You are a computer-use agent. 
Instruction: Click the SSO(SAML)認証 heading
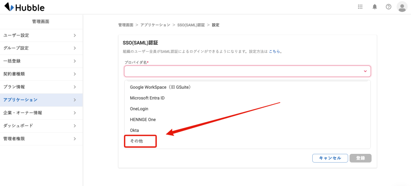[140, 42]
